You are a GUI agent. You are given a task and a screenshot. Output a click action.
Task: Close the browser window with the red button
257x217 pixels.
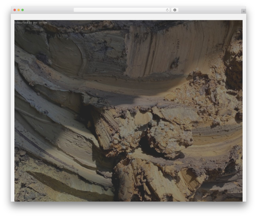pyautogui.click(x=15, y=10)
